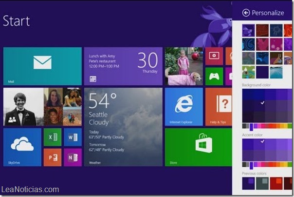The height and width of the screenshot is (197, 294).
Task: Launch the Internet Explorer tile
Action: click(x=184, y=107)
